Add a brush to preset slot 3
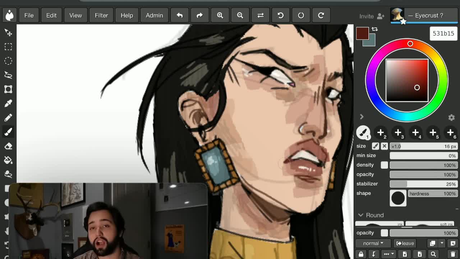 pyautogui.click(x=398, y=133)
